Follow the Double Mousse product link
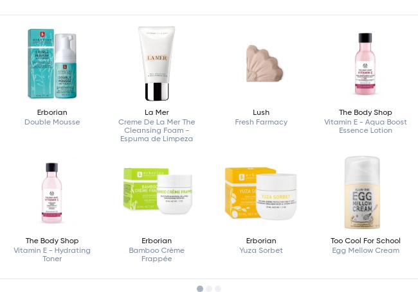The width and height of the screenshot is (418, 292). [52, 122]
